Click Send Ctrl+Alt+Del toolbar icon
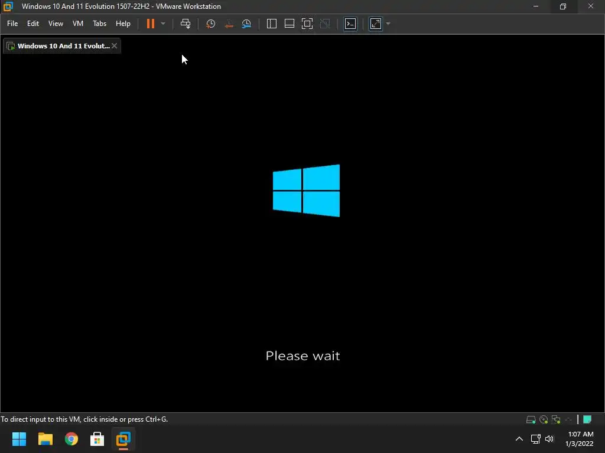 click(x=186, y=24)
